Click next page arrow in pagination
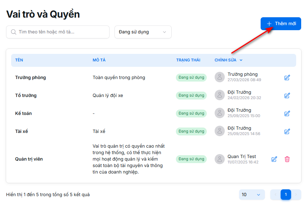 [296, 195]
